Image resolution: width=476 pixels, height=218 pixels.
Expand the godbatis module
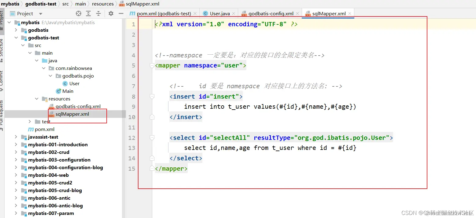[16, 30]
